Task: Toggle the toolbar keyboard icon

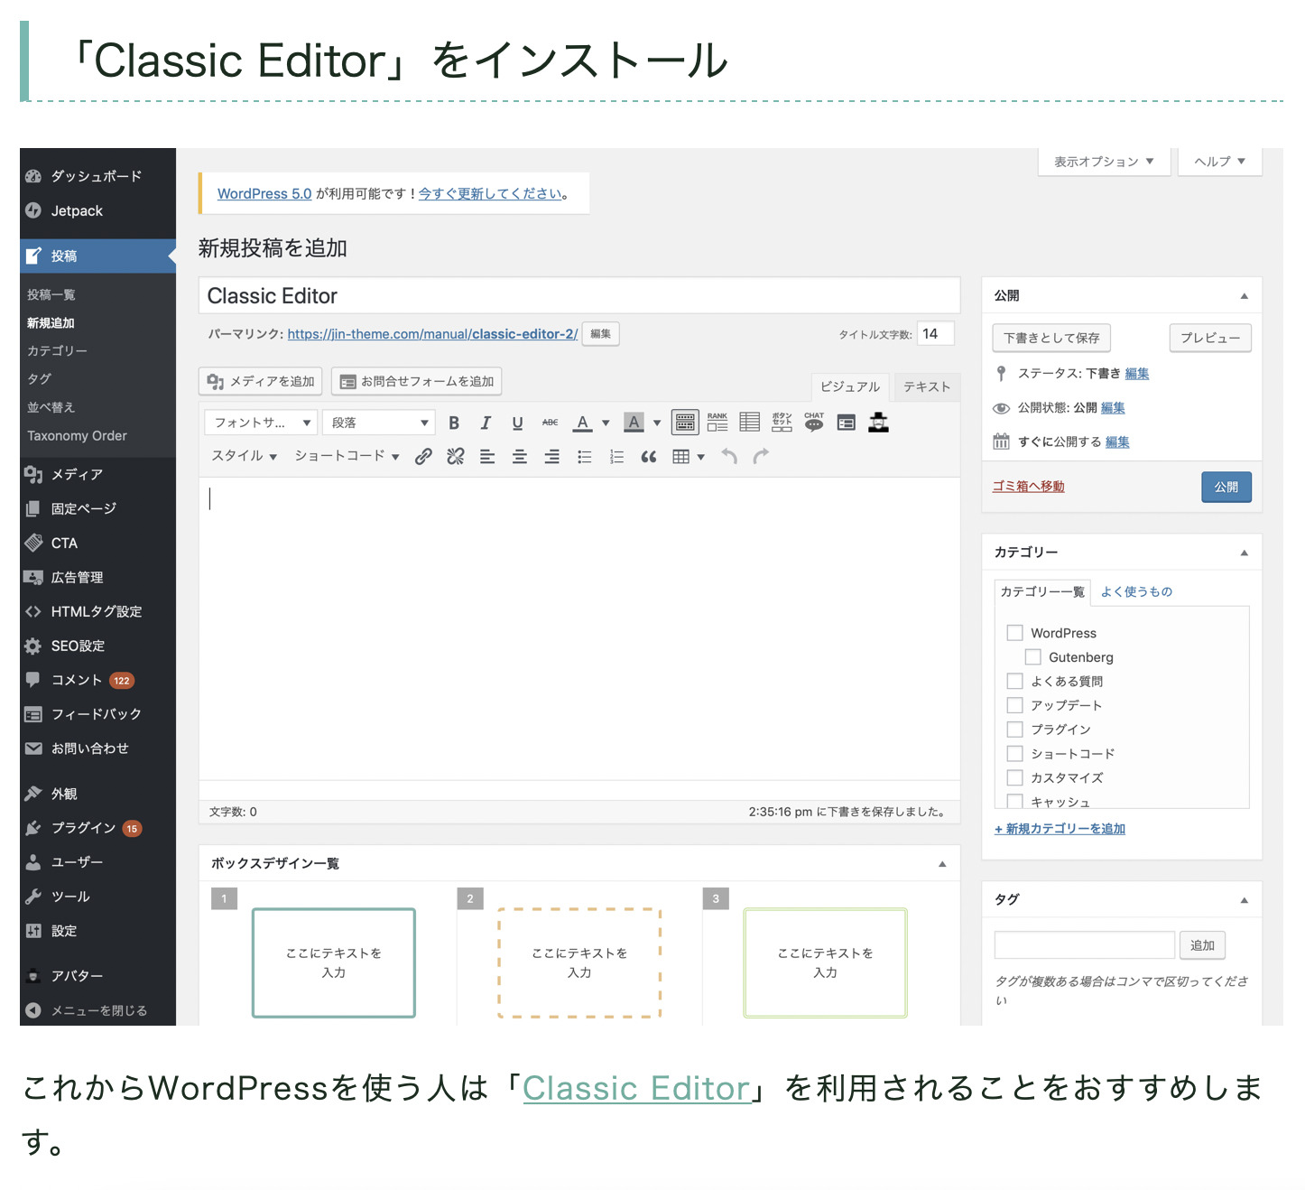Action: click(x=685, y=423)
